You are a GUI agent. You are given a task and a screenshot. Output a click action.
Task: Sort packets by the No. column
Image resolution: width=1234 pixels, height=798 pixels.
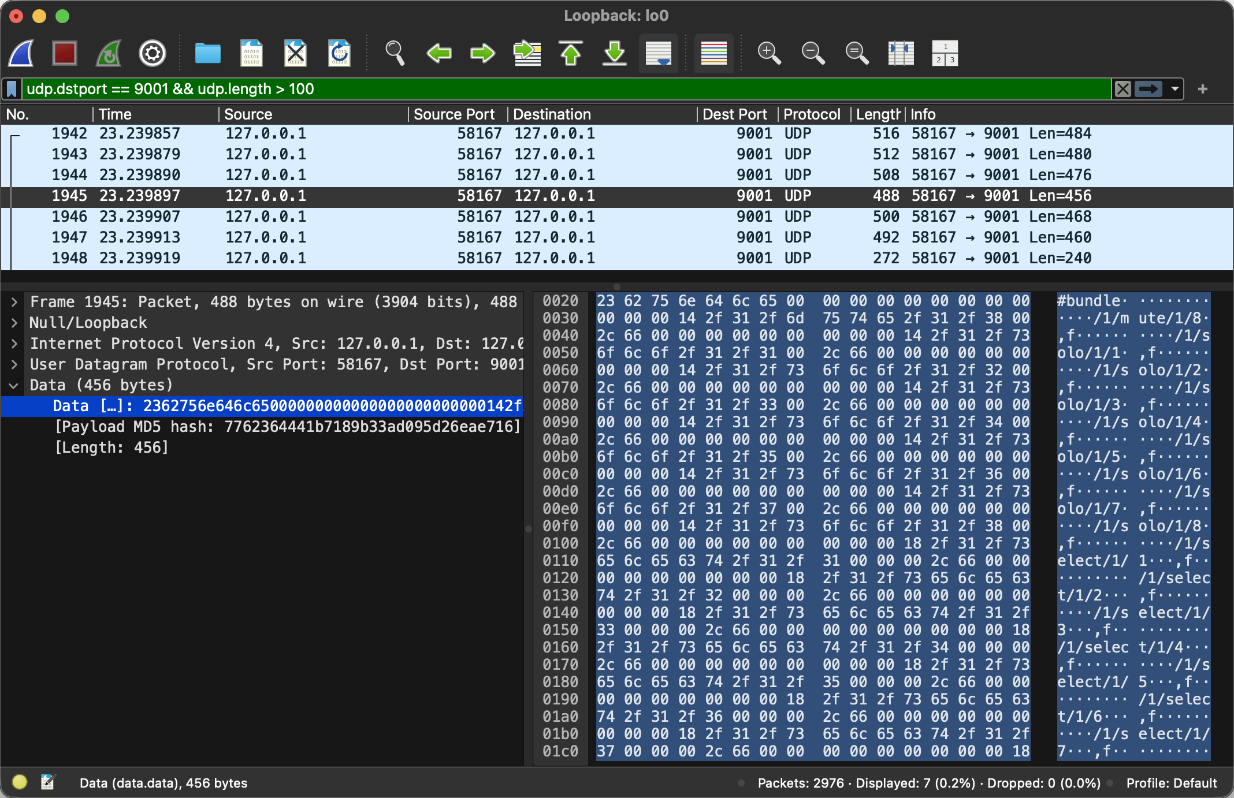(x=46, y=114)
